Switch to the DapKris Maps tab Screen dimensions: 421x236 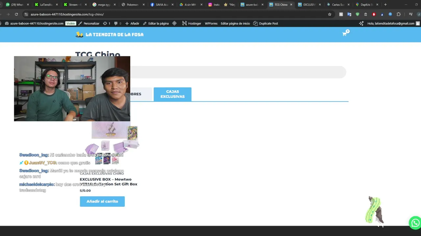pyautogui.click(x=366, y=5)
